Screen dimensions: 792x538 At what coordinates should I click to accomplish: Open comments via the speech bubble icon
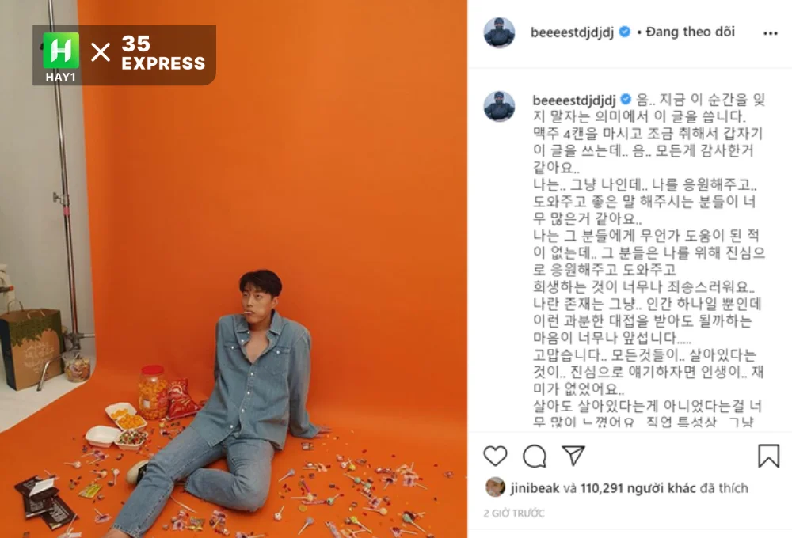pos(535,456)
